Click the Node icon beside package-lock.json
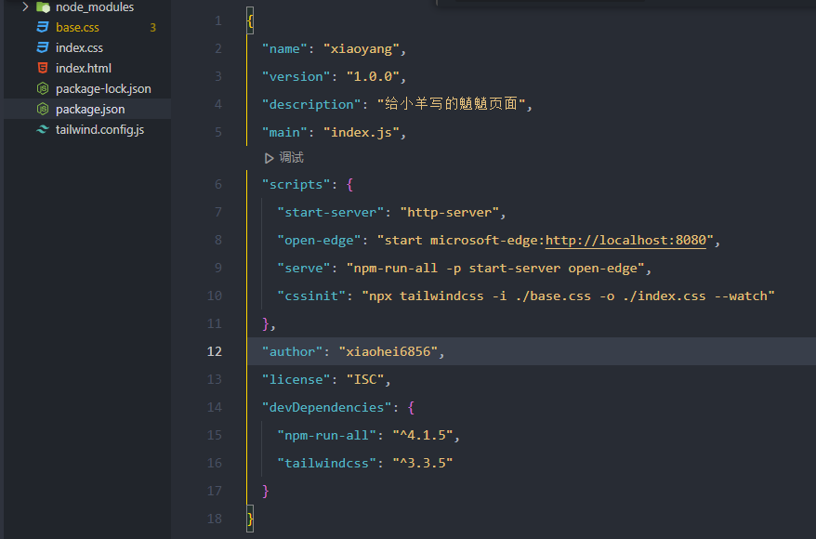Viewport: 816px width, 539px height. point(43,89)
